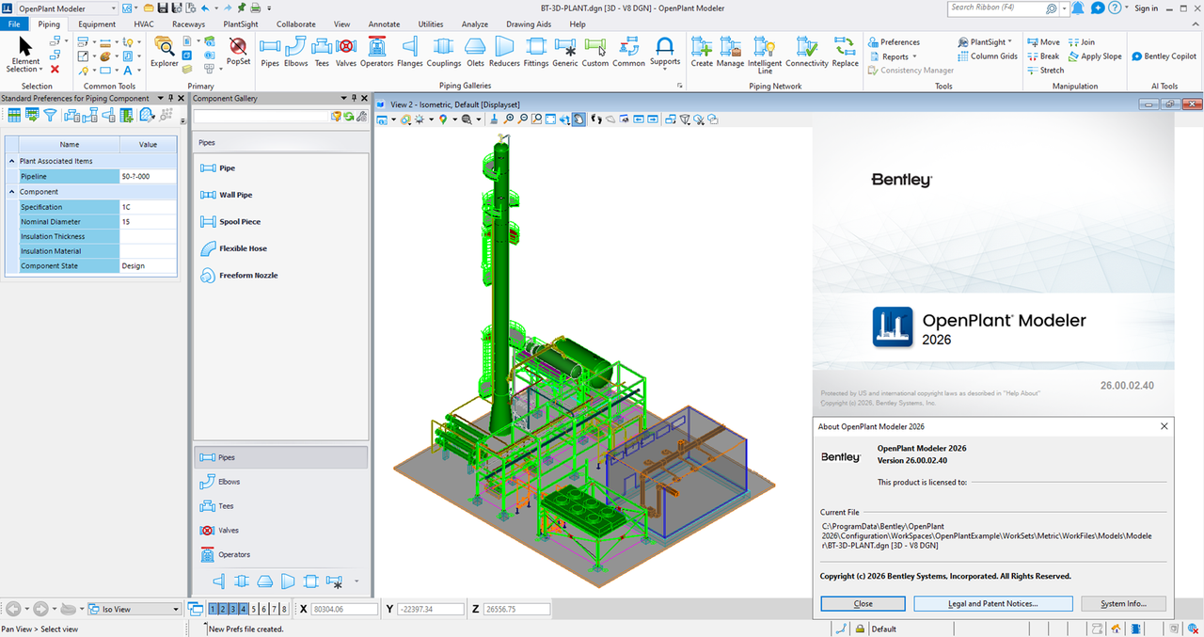This screenshot has height=637, width=1204.
Task: Open the Intelligent Line tool
Action: click(765, 55)
